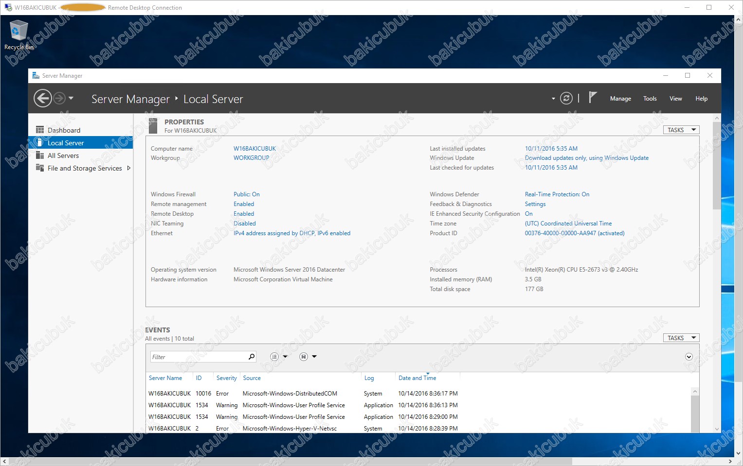Screen dimensions: 743x466
Task: Click the events list scroll up arrow
Action: [x=695, y=392]
